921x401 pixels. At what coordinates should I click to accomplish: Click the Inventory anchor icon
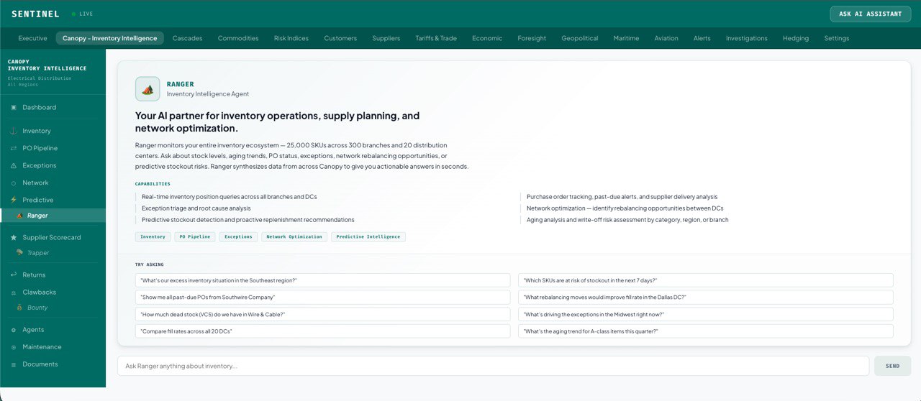tap(14, 131)
